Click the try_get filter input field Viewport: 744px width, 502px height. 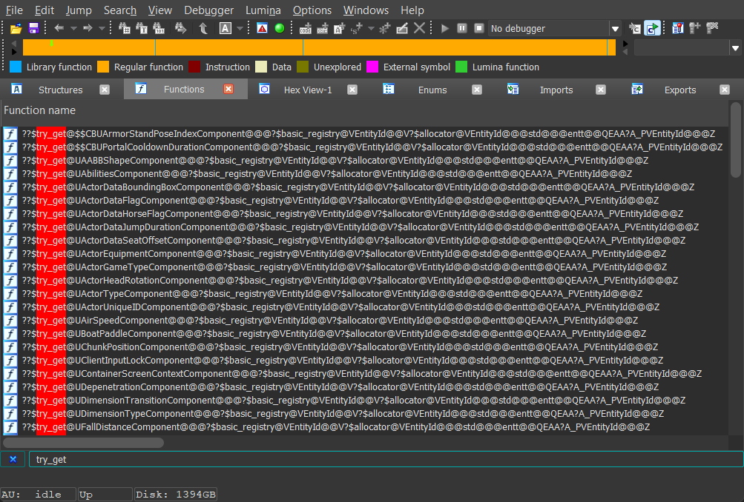386,459
